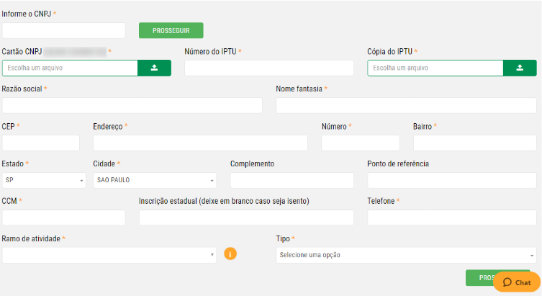Screen dimensions: 542x296
Task: Click into the Nome fantasia field
Action: point(406,105)
